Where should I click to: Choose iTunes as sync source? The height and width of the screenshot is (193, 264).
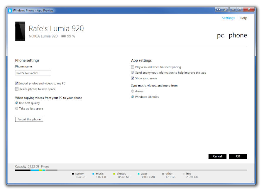click(133, 91)
